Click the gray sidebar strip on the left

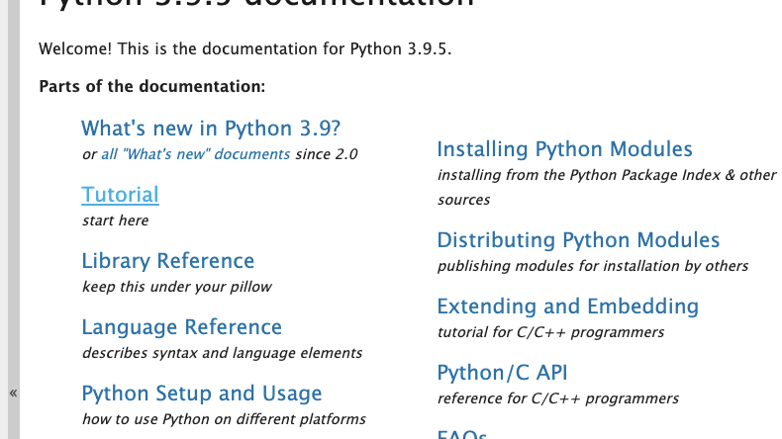point(13,198)
